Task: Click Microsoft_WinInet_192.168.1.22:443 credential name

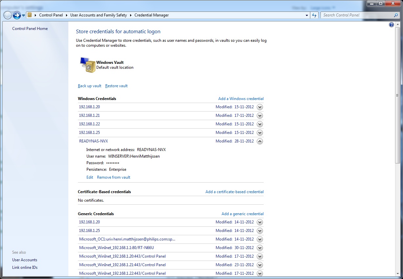Action: pyautogui.click(x=122, y=273)
